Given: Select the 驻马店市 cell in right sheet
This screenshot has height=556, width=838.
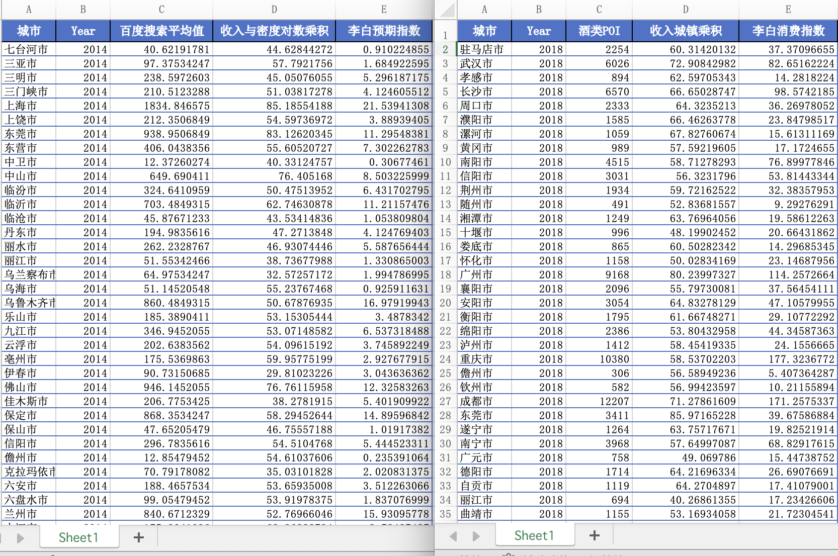Looking at the screenshot, I should pyautogui.click(x=484, y=49).
